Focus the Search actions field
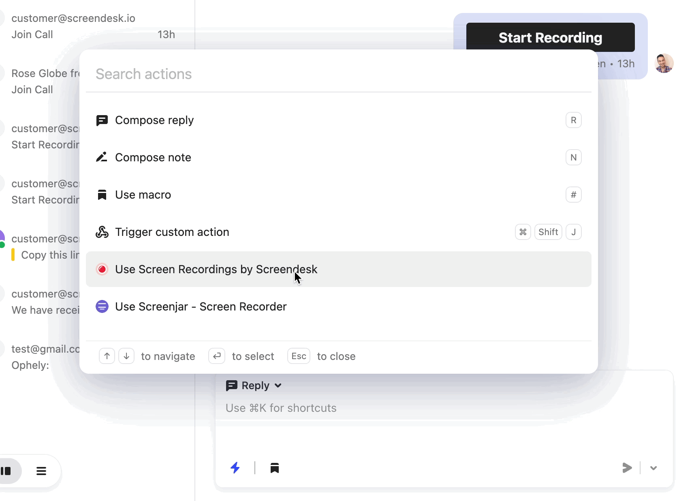 click(x=338, y=74)
